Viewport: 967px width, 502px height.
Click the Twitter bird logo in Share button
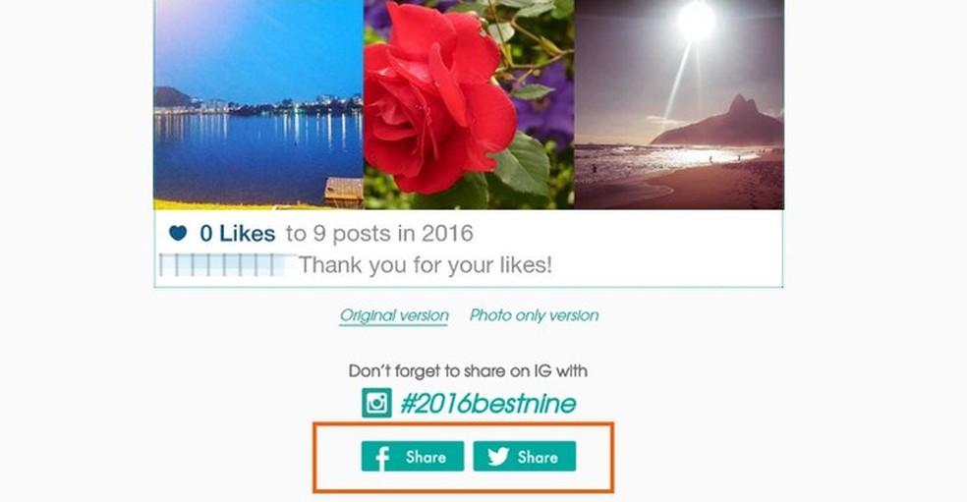[498, 457]
